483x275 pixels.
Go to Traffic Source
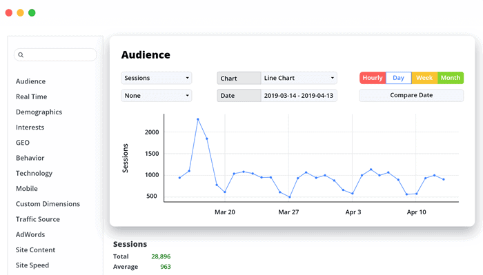(x=38, y=219)
